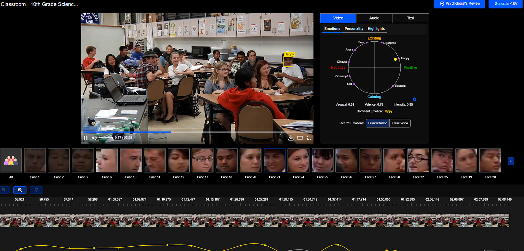Pause the classroom video

point(86,138)
